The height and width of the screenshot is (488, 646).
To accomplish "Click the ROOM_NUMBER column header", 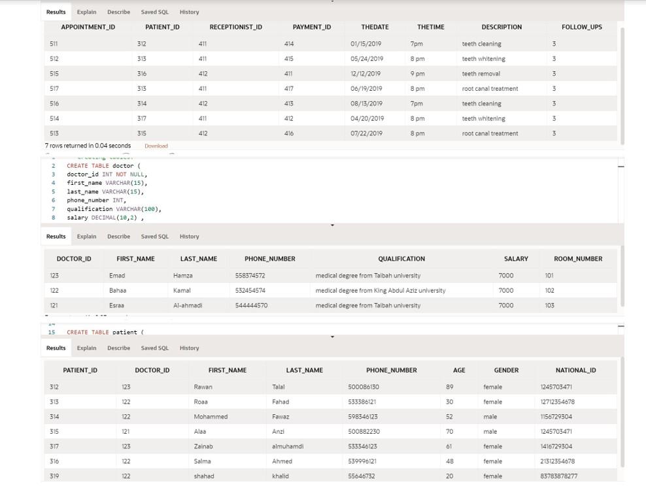I will (x=578, y=259).
